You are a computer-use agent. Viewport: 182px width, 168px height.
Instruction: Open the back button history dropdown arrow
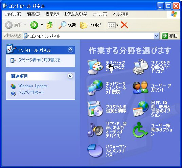tap(25, 25)
